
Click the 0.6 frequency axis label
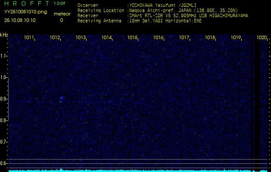(x=3, y=163)
